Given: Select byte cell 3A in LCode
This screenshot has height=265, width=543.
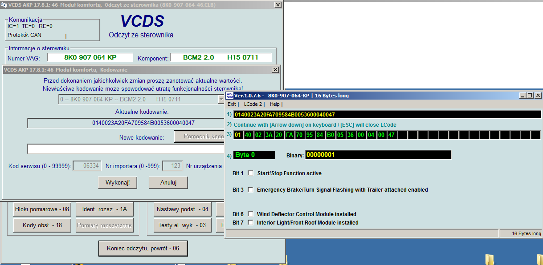Looking at the screenshot, I should click(269, 135).
